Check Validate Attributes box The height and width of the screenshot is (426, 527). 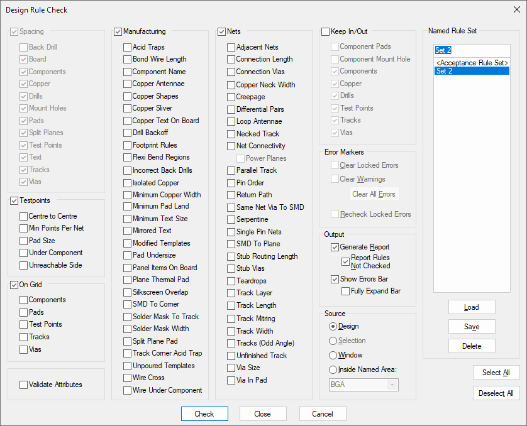[24, 385]
